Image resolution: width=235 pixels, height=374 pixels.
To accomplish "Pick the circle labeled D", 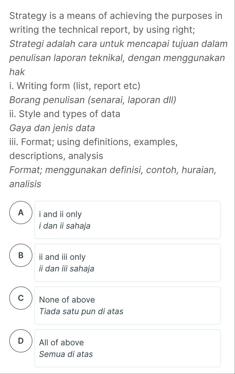I will point(21,342).
